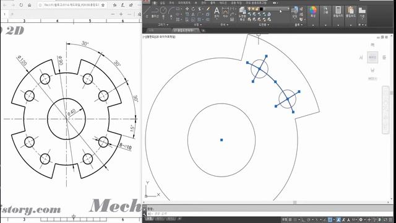
Task: Toggle the highlighted object snap button
Action: 330,220
